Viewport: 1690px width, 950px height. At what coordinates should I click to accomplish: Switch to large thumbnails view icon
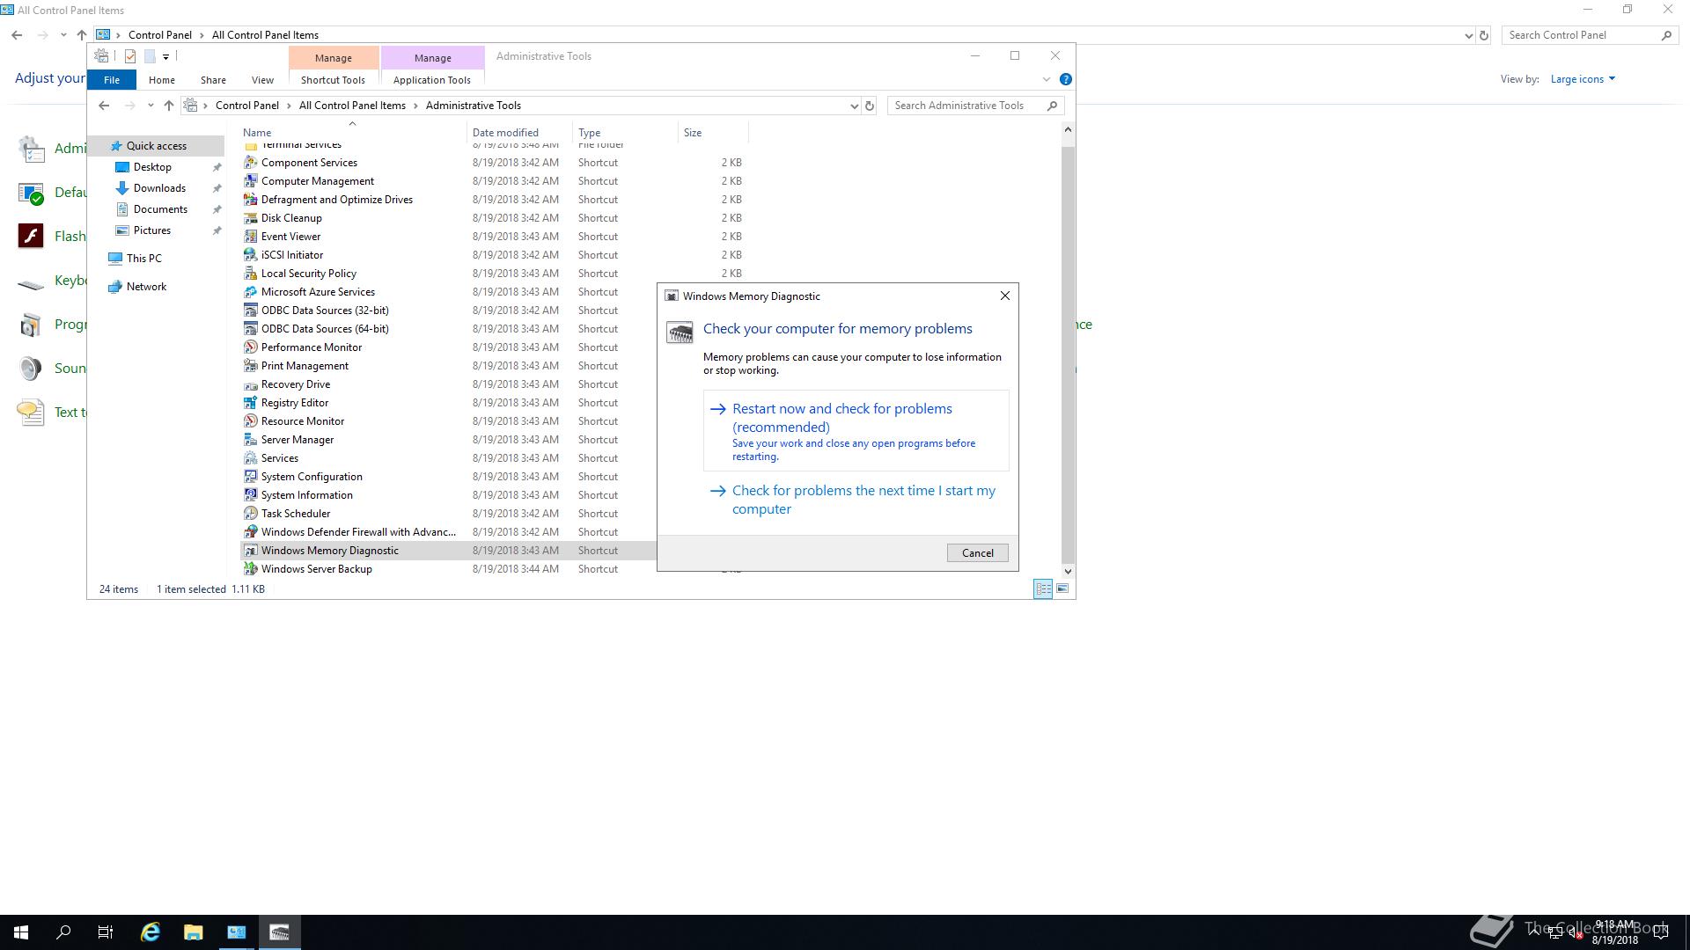[x=1062, y=588]
